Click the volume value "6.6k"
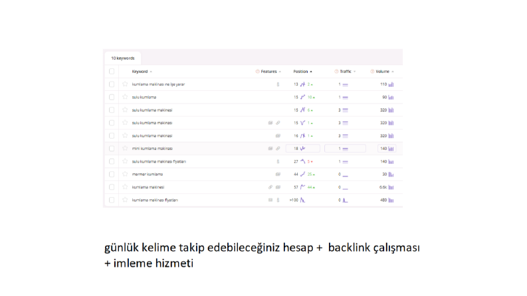 (x=383, y=187)
